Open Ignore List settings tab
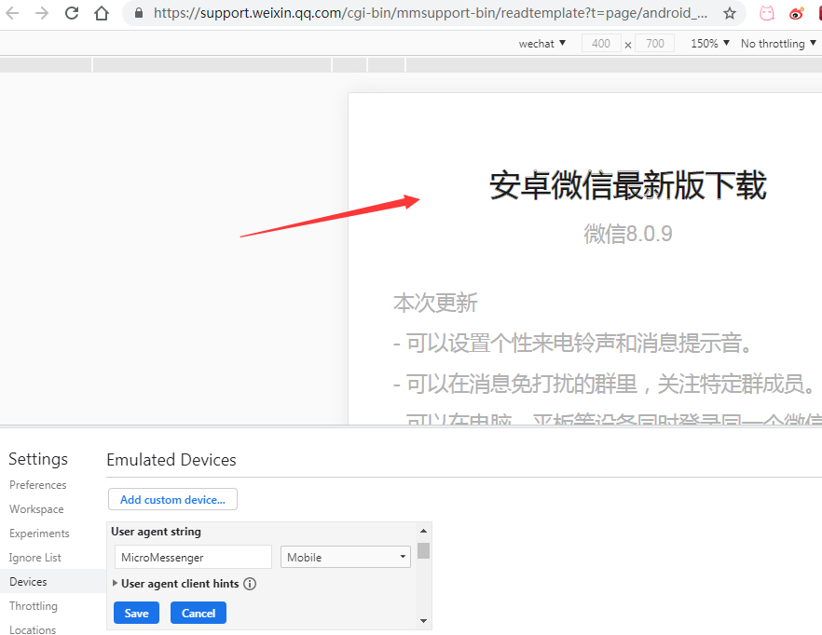 click(x=35, y=558)
